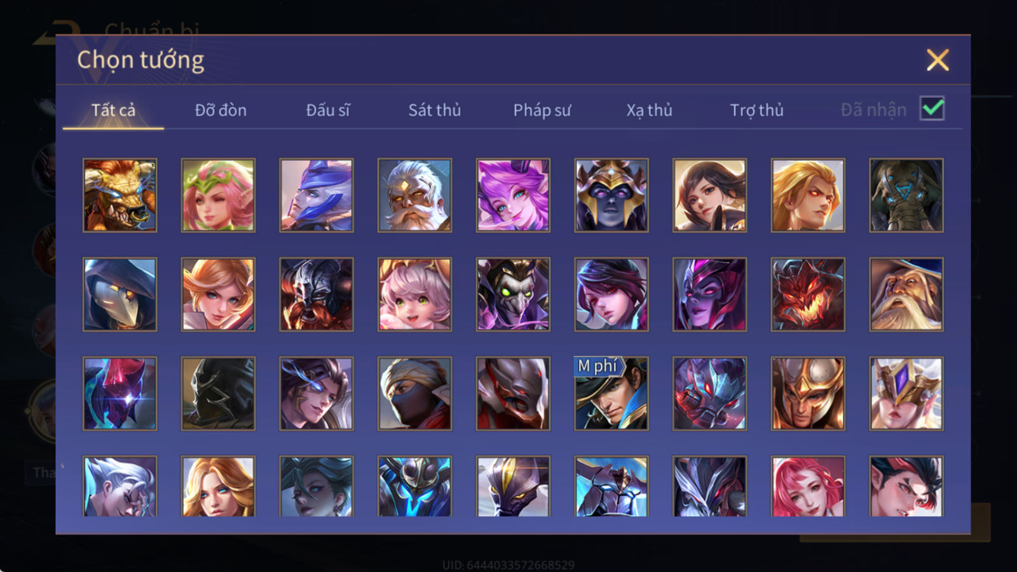Open the 'Đấu sĩ' tab
The height and width of the screenshot is (572, 1017).
[x=328, y=110]
